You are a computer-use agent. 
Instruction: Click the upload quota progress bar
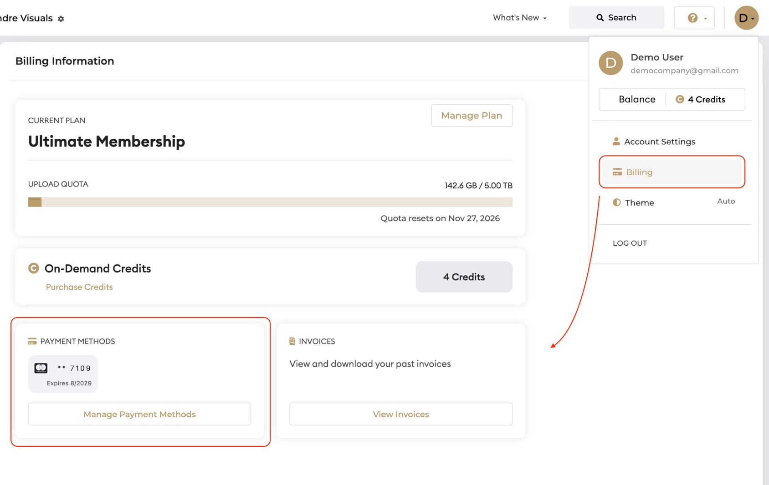coord(270,202)
